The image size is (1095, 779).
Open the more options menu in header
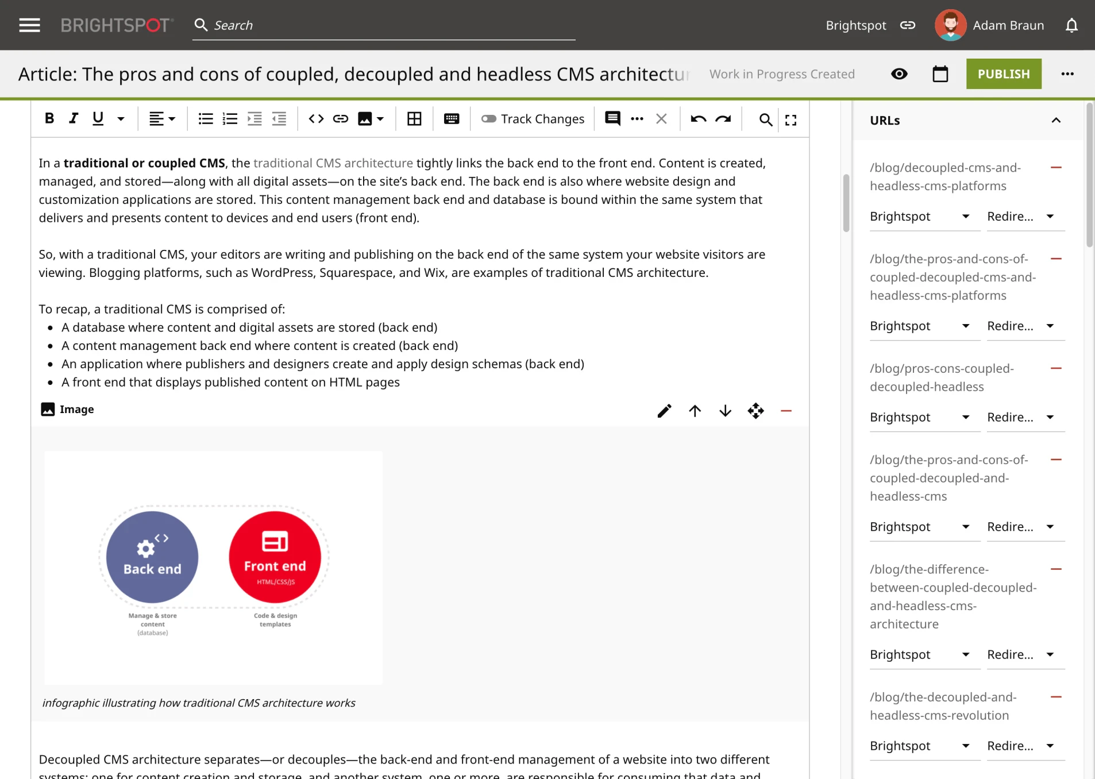click(x=1067, y=74)
